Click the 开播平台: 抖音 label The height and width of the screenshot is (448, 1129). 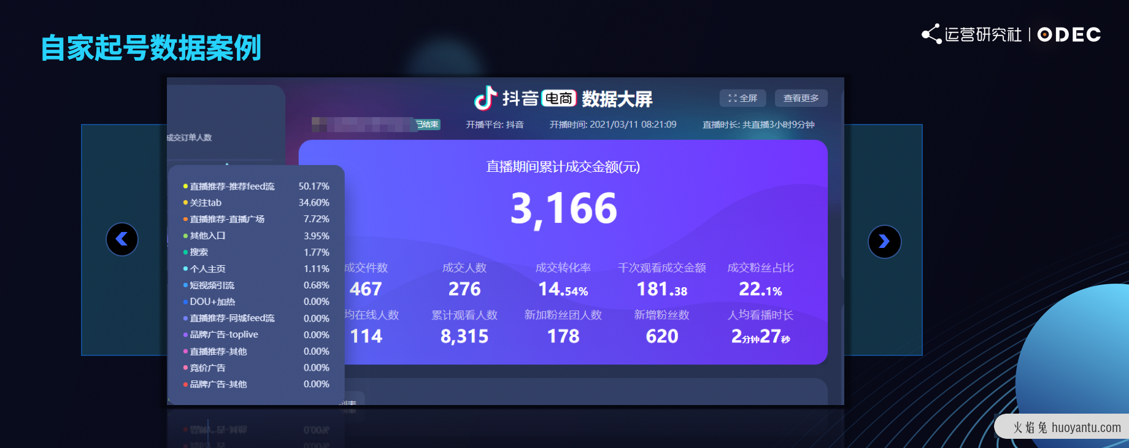point(495,125)
